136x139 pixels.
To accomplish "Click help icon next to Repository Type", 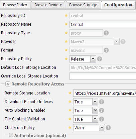I will coord(106,33).
